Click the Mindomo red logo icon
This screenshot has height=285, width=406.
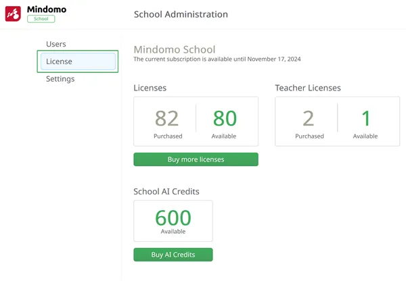[x=14, y=14]
